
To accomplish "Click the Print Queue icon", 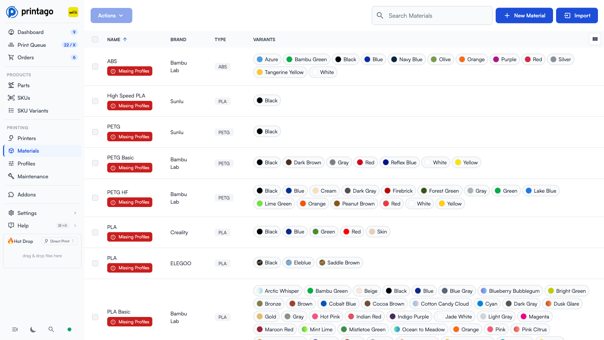I will coord(11,45).
